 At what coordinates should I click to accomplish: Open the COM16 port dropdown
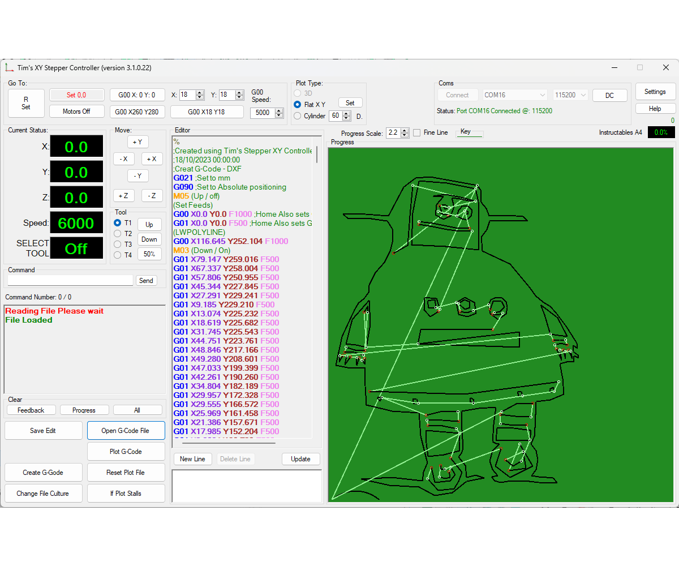click(x=542, y=95)
